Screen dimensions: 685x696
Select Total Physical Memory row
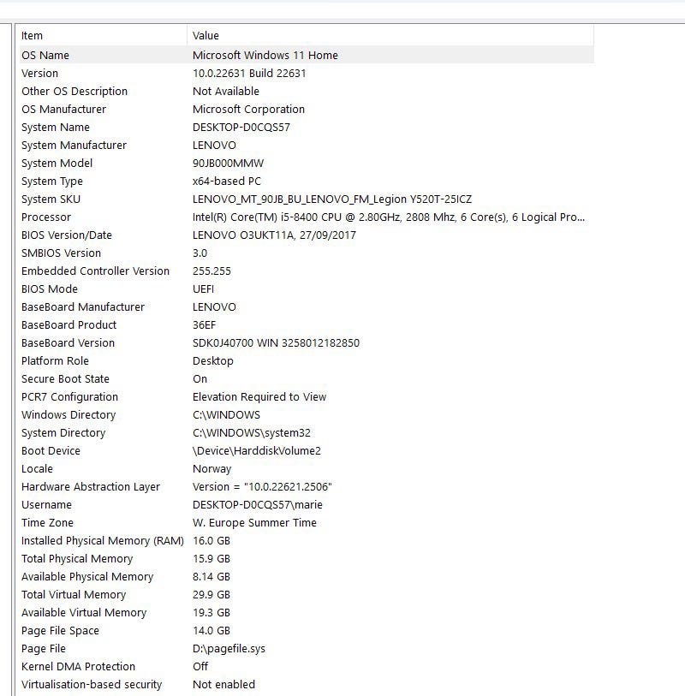pyautogui.click(x=307, y=558)
